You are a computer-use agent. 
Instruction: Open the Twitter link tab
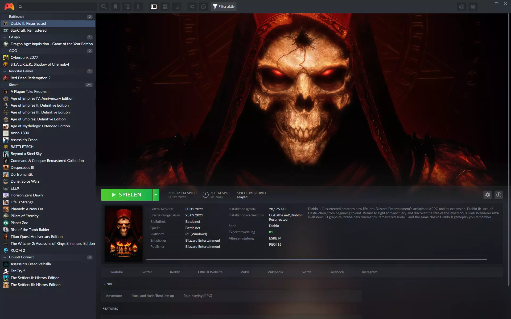tap(146, 272)
